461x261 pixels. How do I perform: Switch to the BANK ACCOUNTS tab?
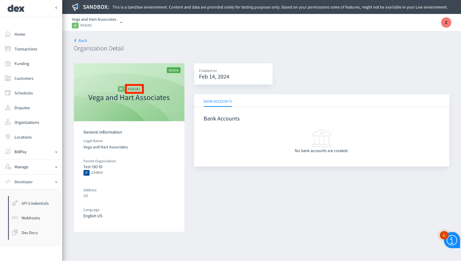[218, 101]
